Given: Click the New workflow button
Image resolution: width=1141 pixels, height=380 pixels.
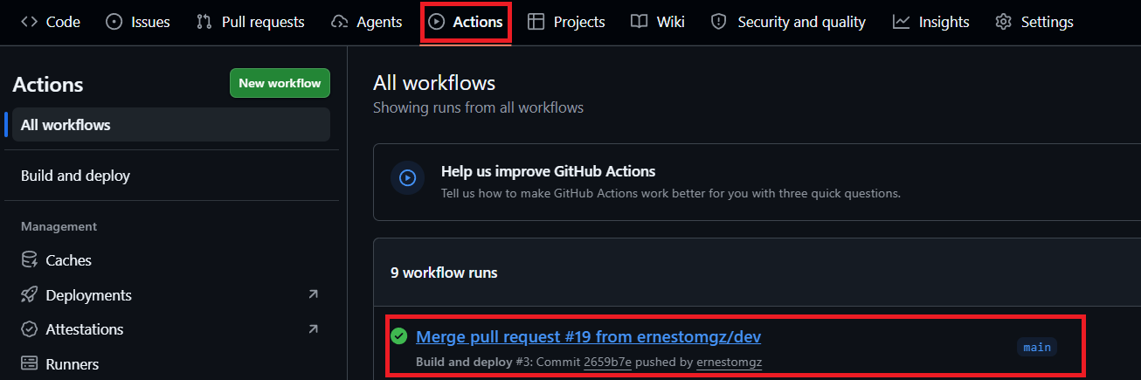Looking at the screenshot, I should click(280, 83).
